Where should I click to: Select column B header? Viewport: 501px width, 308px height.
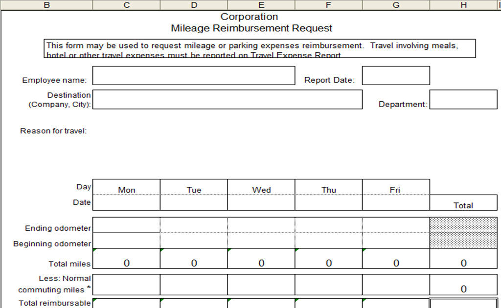pos(47,4)
